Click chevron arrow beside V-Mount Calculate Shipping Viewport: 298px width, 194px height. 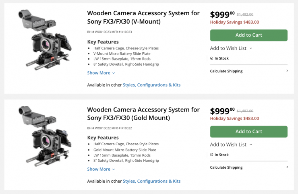[x=287, y=71]
